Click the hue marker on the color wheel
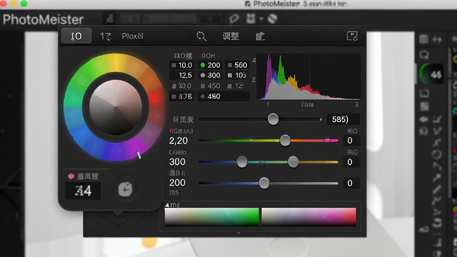The image size is (457, 257). click(x=139, y=155)
